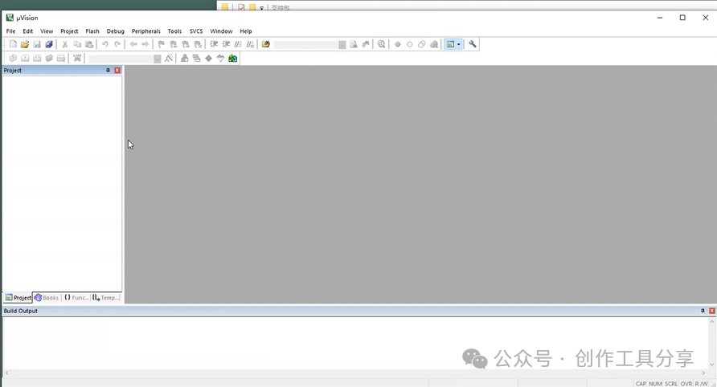Create a new file with toolbar icon

[13, 44]
